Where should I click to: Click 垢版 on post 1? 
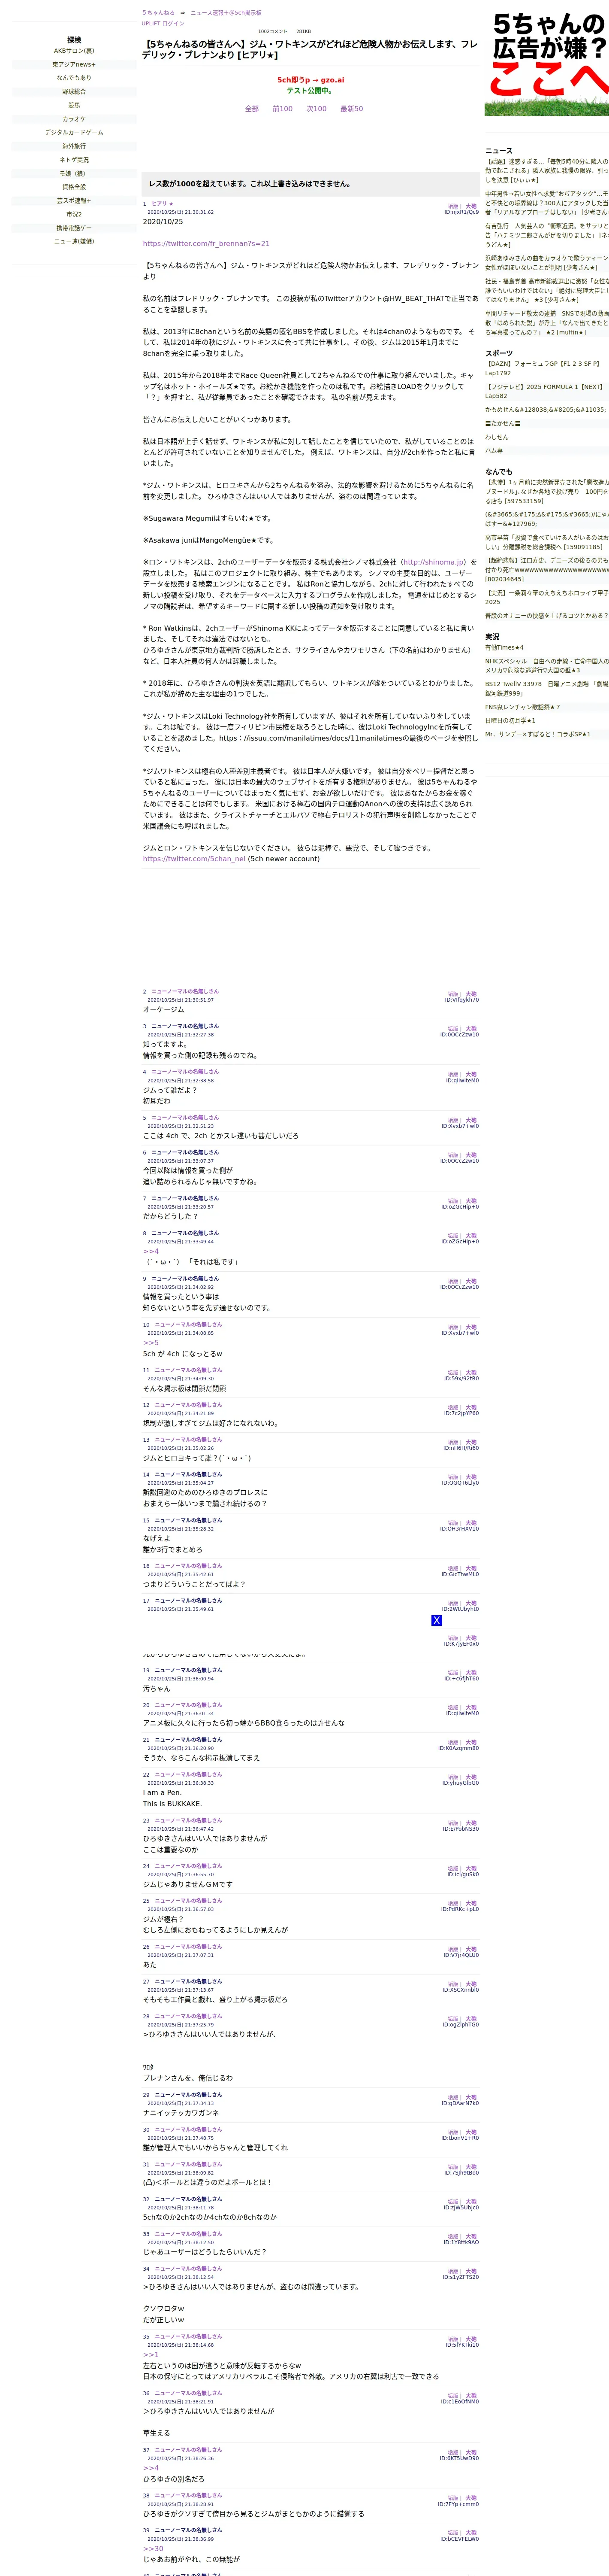(453, 207)
